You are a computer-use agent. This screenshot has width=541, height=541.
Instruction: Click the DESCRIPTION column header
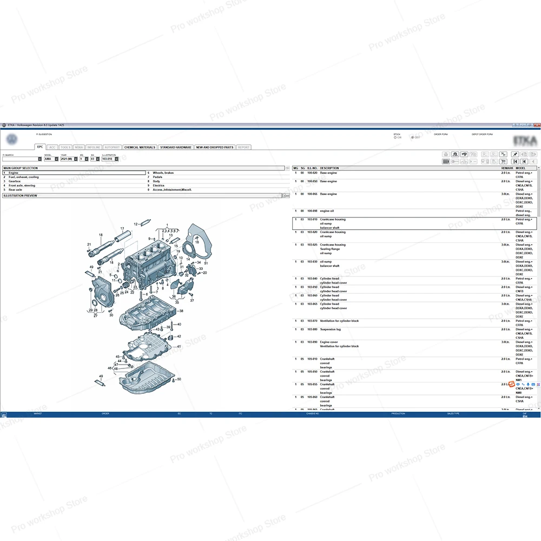click(x=329, y=168)
